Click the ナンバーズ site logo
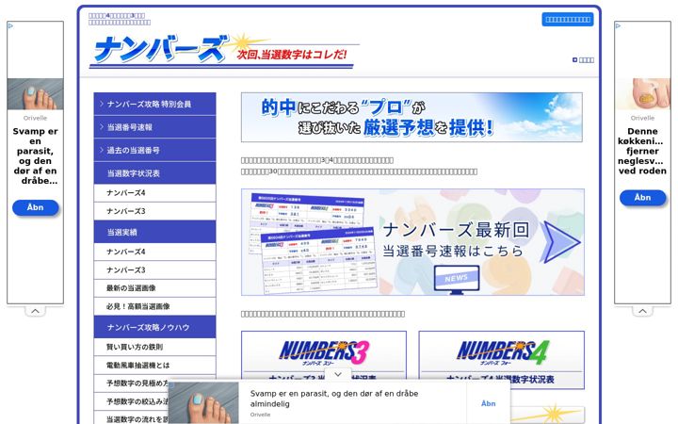This screenshot has width=678, height=424. pos(224,51)
